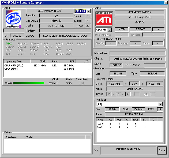Click the Graphics by ATI logo
The height and width of the screenshot is (158, 169).
(x=104, y=19)
